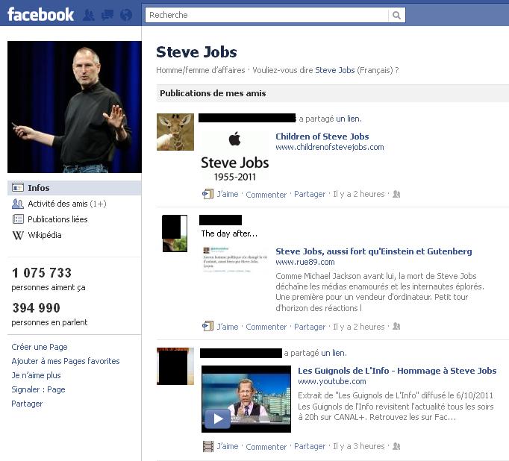Image resolution: width=509 pixels, height=461 pixels.
Task: Like the Guignols video post
Action: tap(227, 446)
